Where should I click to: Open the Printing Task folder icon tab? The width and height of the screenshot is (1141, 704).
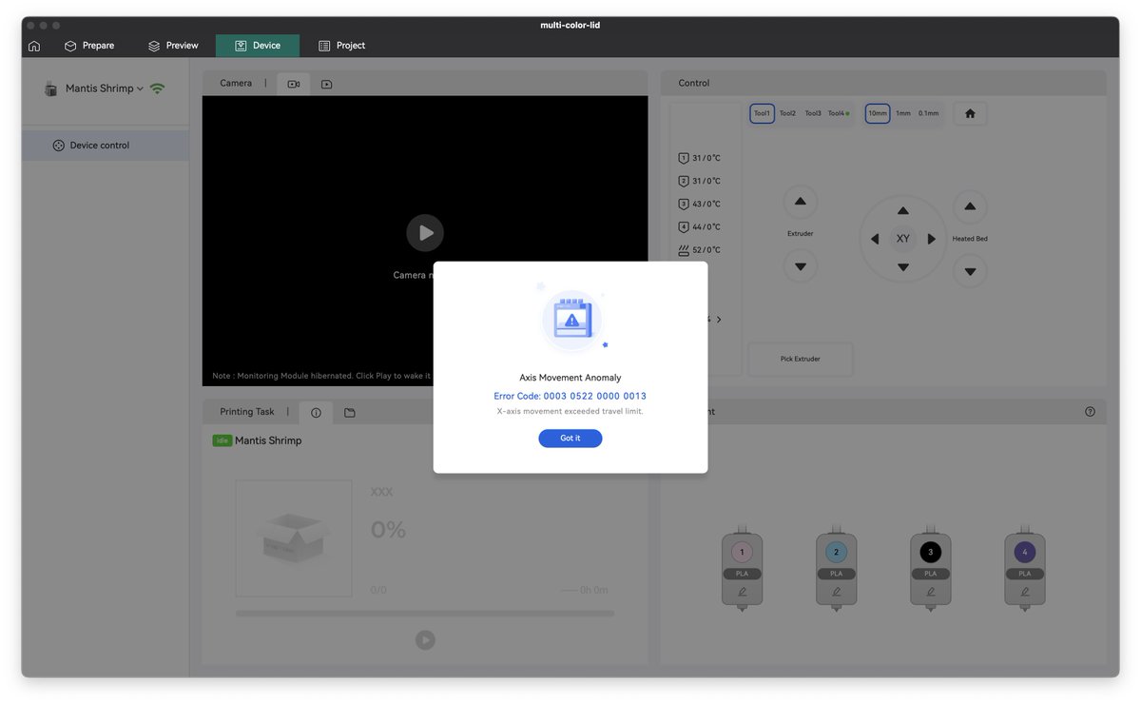point(349,413)
